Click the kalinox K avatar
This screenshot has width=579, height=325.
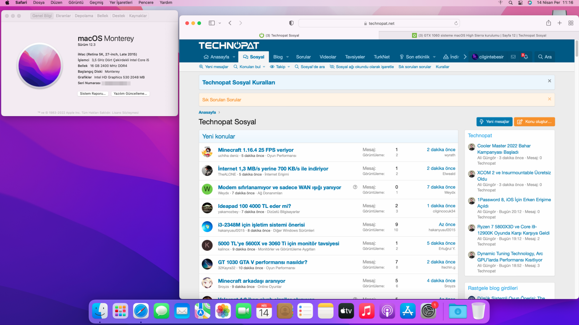click(207, 245)
